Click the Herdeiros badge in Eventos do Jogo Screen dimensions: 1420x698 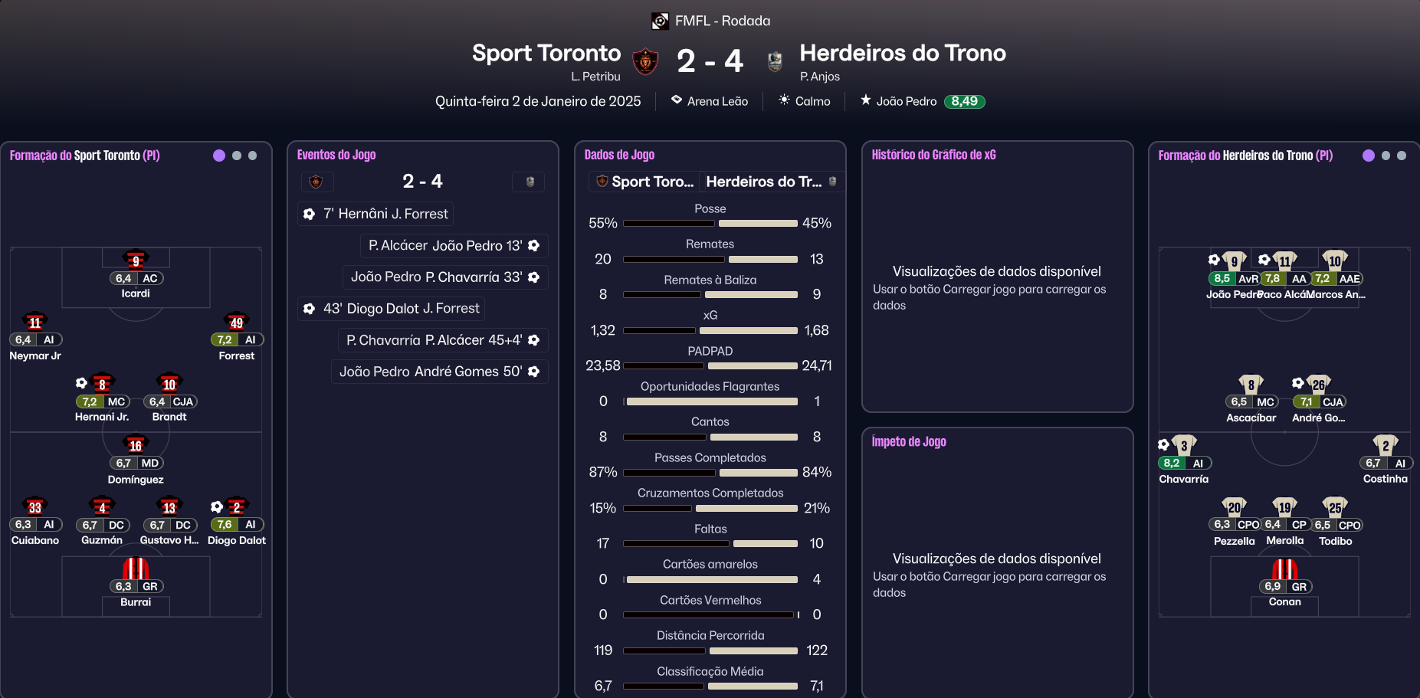[x=529, y=182]
